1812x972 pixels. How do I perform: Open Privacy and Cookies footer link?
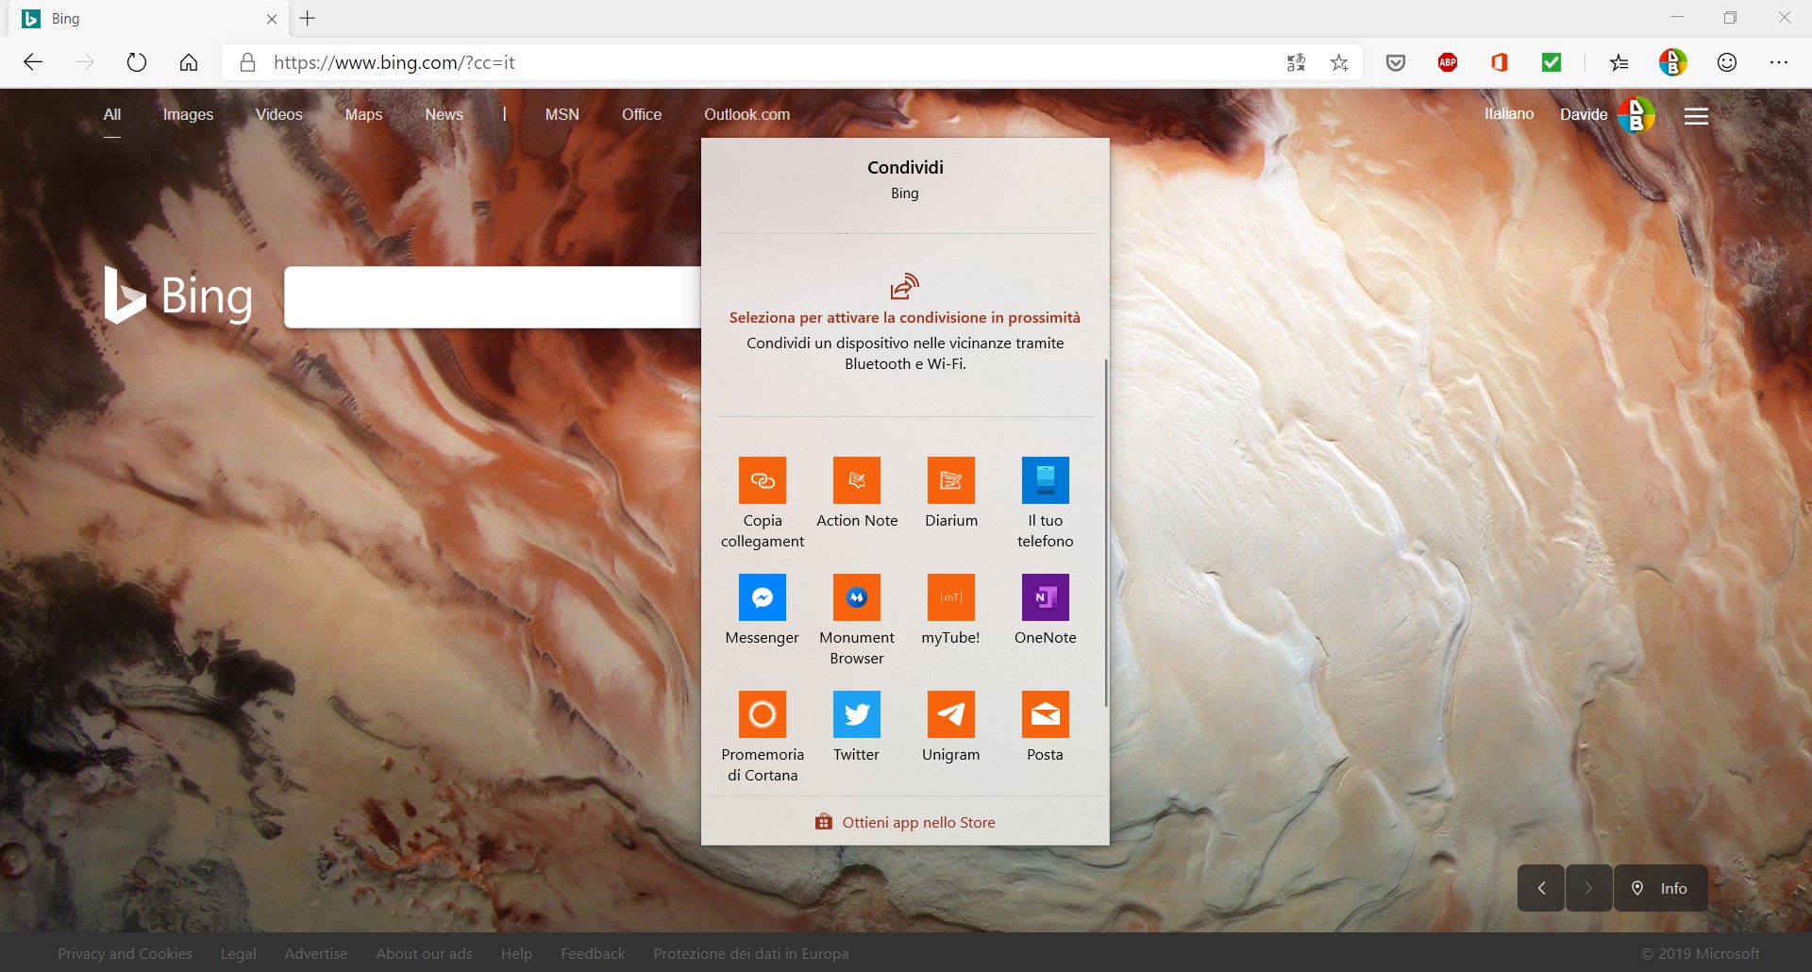tap(125, 953)
